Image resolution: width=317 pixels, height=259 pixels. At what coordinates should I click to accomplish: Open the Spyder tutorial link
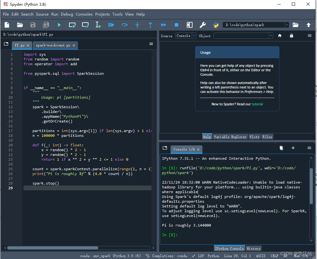(x=257, y=104)
